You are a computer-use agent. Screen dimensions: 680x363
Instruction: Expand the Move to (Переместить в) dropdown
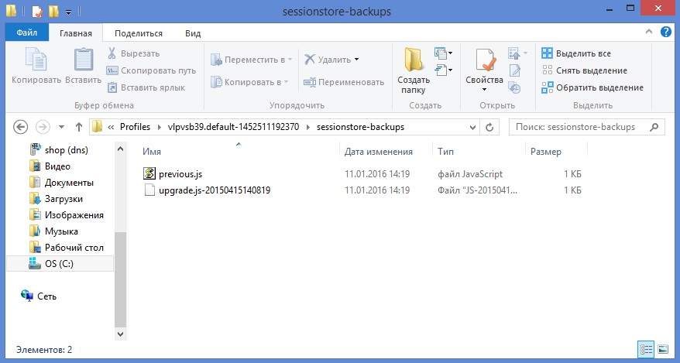click(290, 60)
